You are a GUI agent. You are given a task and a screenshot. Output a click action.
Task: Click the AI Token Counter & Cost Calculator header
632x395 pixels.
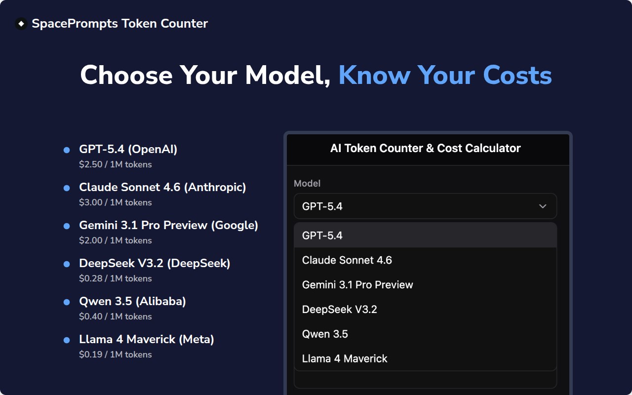click(425, 148)
